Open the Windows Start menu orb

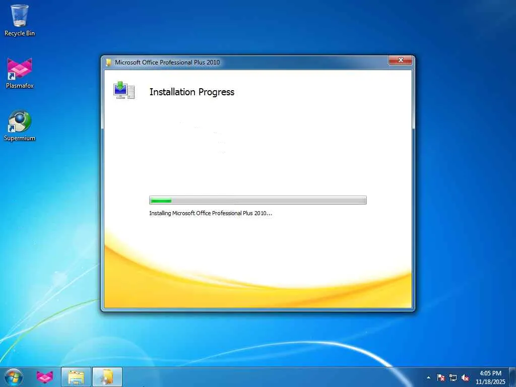(14, 377)
